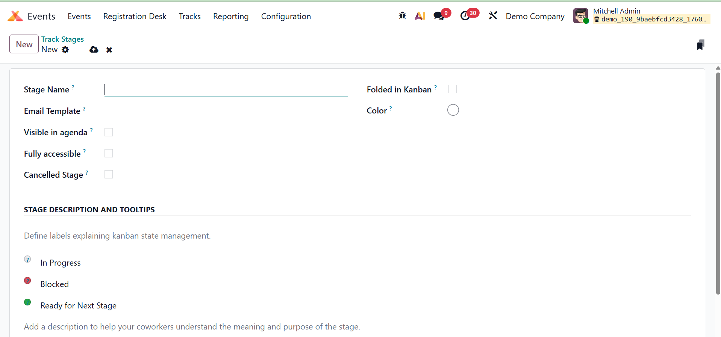Open the gear actions menu

click(x=65, y=50)
